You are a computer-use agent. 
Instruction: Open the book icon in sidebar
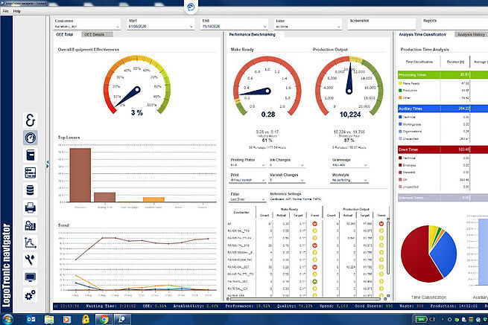point(31,155)
